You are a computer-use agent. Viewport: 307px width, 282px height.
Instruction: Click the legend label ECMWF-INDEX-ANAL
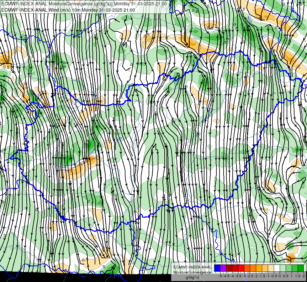click(x=193, y=267)
